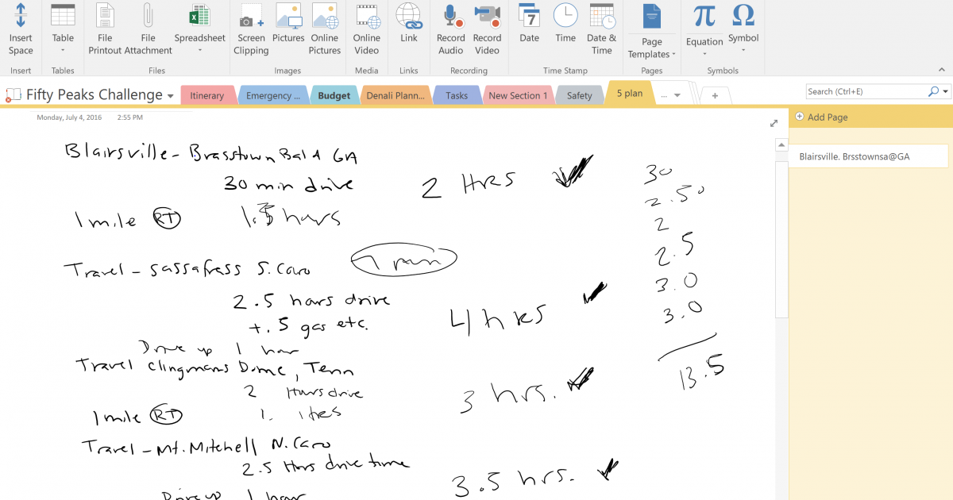Switch to the Budget section tab
953x500 pixels.
[334, 94]
